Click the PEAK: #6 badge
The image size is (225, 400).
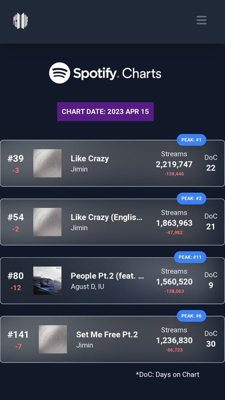coord(191,316)
